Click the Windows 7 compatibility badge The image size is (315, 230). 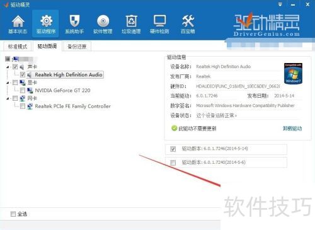[x=293, y=73]
